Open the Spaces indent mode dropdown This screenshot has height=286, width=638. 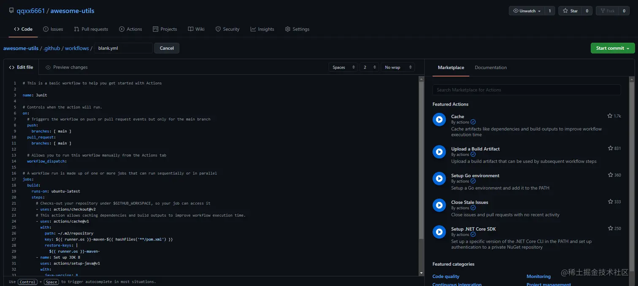click(343, 67)
